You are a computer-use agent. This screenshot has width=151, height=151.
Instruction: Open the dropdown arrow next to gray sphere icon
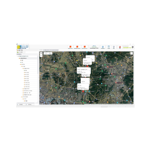coord(116,47)
